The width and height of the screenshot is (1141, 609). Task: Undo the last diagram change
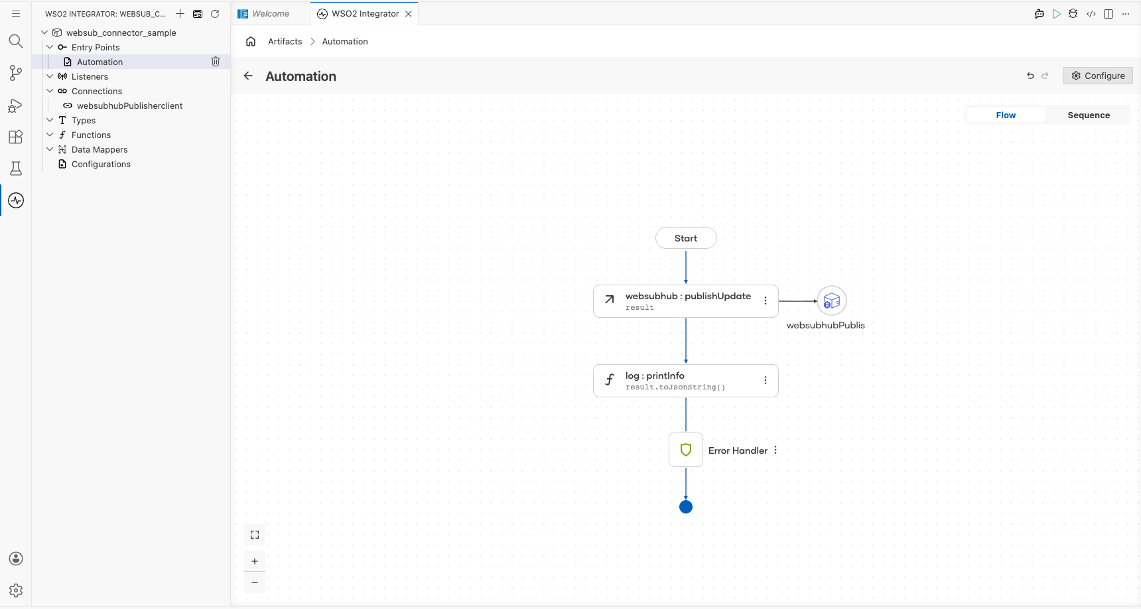pos(1030,76)
